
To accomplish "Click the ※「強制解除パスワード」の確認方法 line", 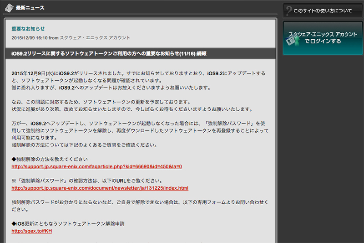I will pyautogui.click(x=88, y=181).
